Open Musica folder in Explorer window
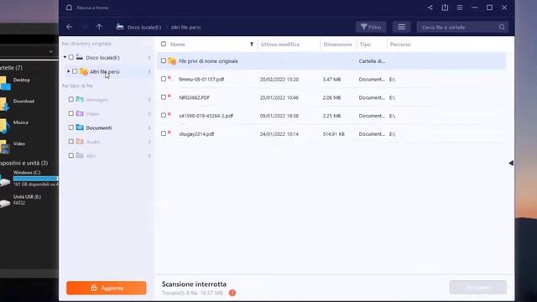The image size is (537, 302). click(14, 125)
